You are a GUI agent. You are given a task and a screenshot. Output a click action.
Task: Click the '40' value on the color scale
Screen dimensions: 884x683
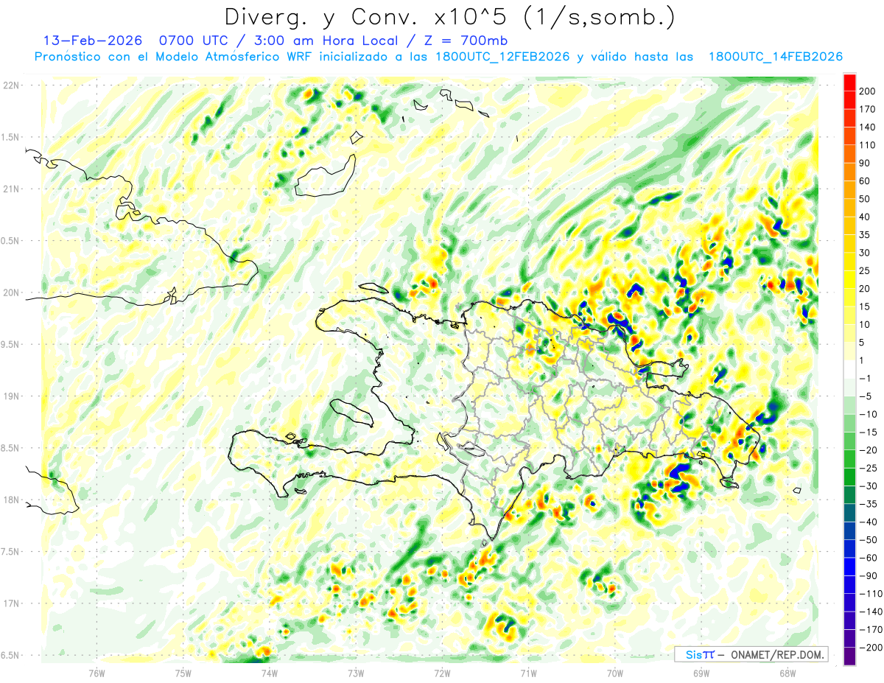click(865, 217)
